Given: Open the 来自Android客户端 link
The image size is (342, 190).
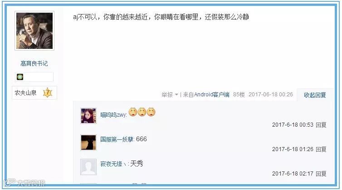Looking at the screenshot, I should [206, 95].
